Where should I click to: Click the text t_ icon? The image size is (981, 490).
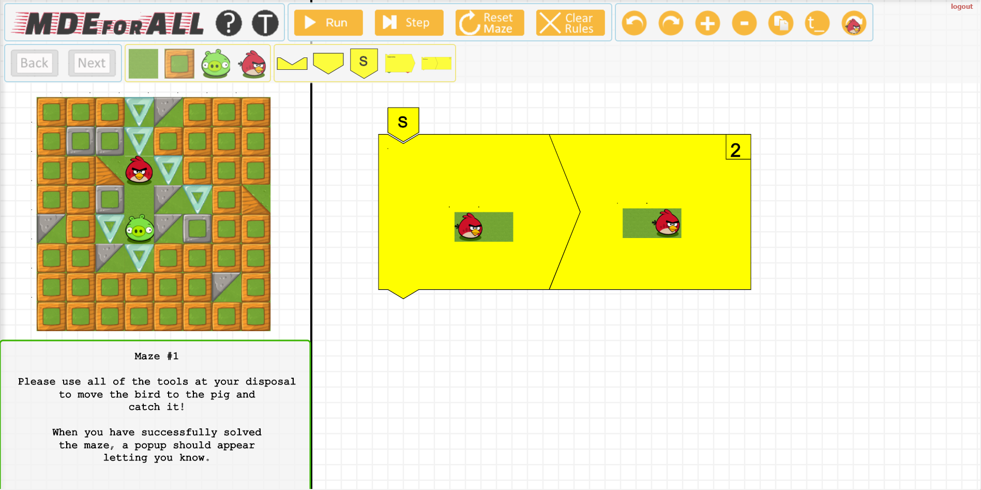818,23
